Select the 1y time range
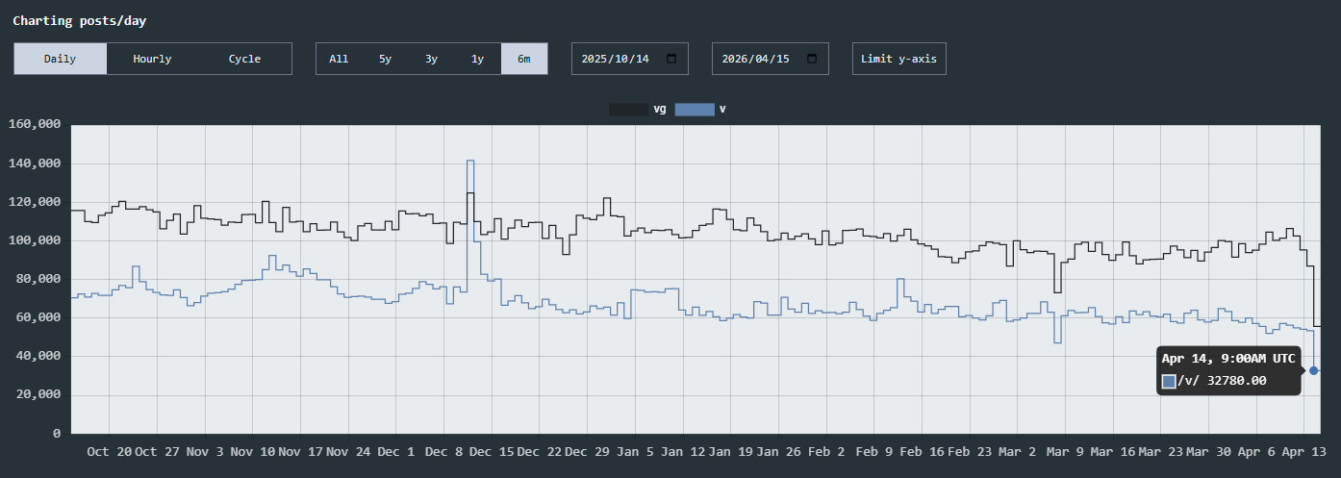The width and height of the screenshot is (1341, 478). pyautogui.click(x=477, y=59)
